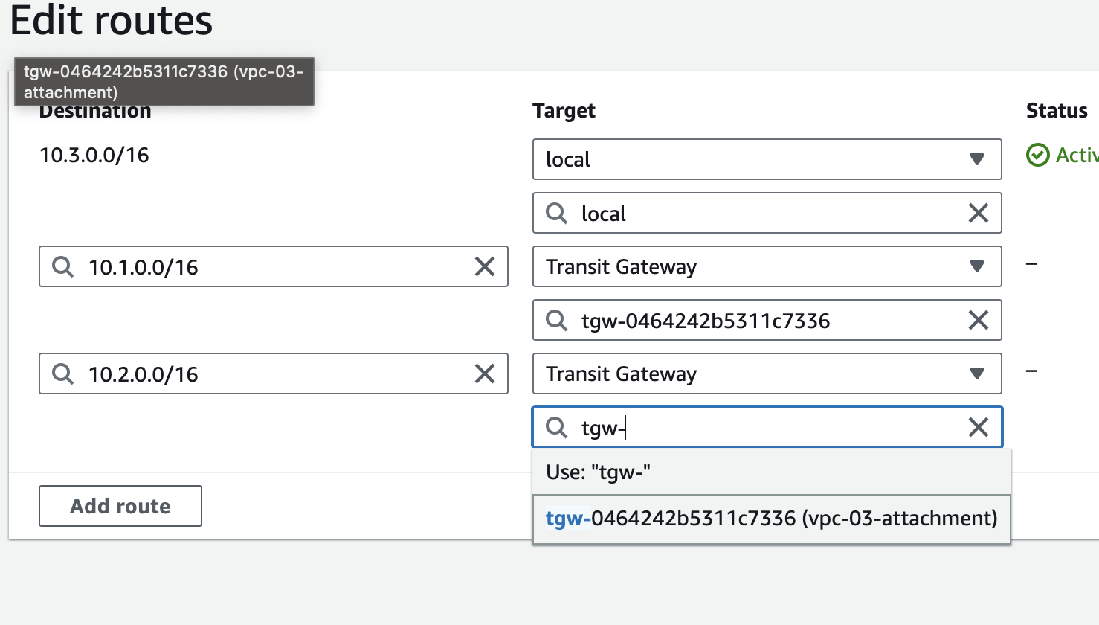This screenshot has width=1099, height=625.
Task: Click magnifier icon in the local search field
Action: pyautogui.click(x=557, y=214)
